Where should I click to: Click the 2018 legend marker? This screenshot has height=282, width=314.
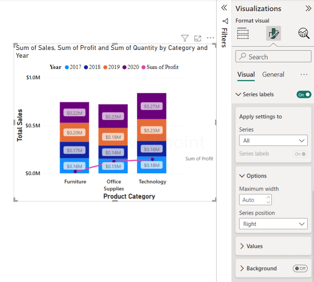pyautogui.click(x=86, y=67)
